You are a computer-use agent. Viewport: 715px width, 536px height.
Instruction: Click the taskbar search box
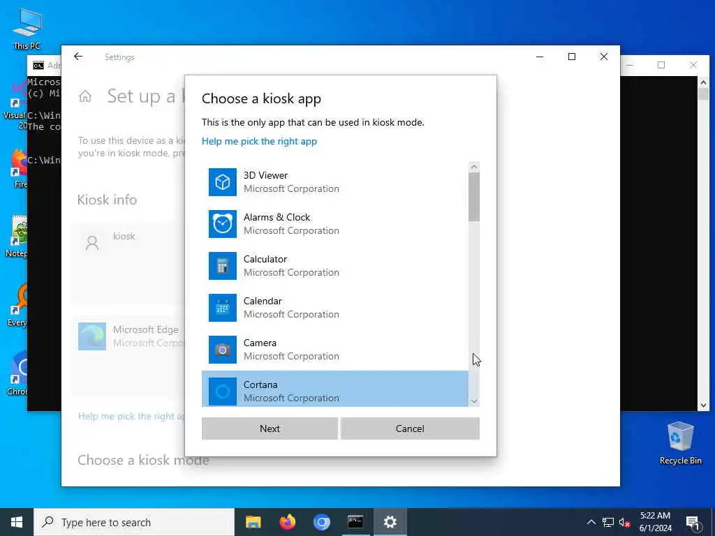[x=134, y=522]
